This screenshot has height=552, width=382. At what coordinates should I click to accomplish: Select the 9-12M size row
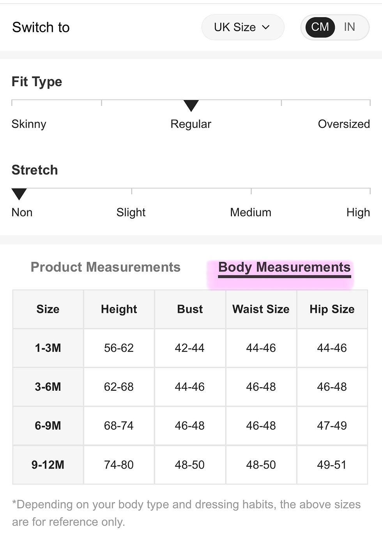click(x=48, y=465)
